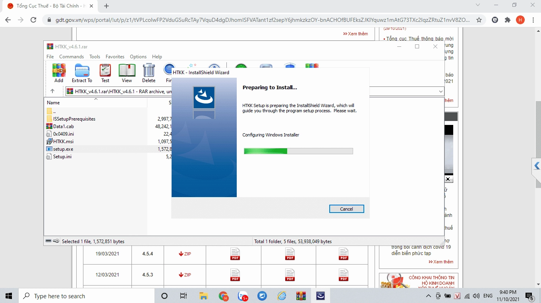Screen dimensions: 541x303
Task: Open first PDF icon in 12/03/2021 row
Action: point(235,275)
